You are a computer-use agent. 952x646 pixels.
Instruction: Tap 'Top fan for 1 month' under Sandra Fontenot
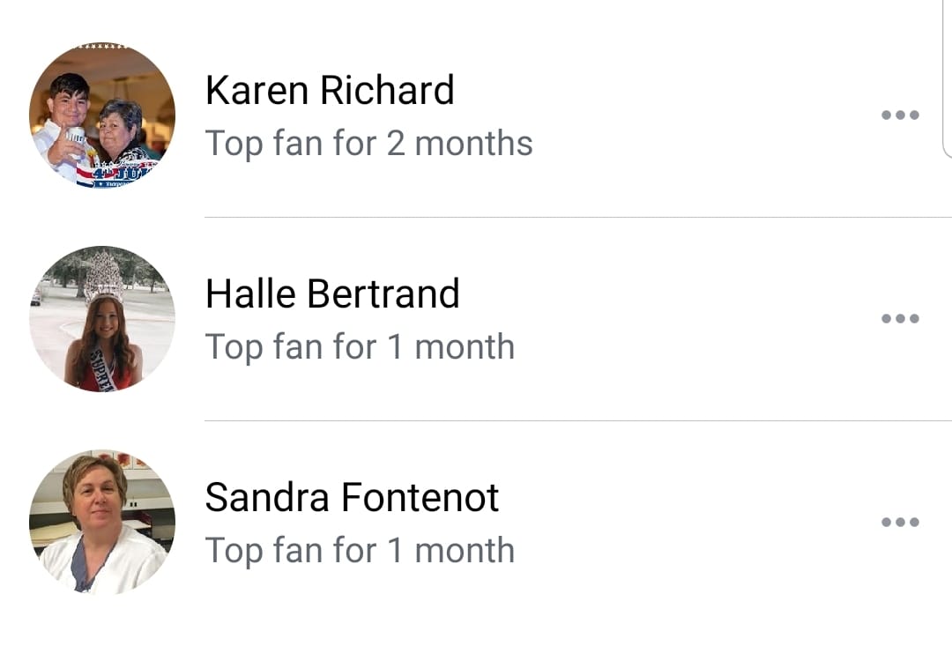(x=360, y=551)
